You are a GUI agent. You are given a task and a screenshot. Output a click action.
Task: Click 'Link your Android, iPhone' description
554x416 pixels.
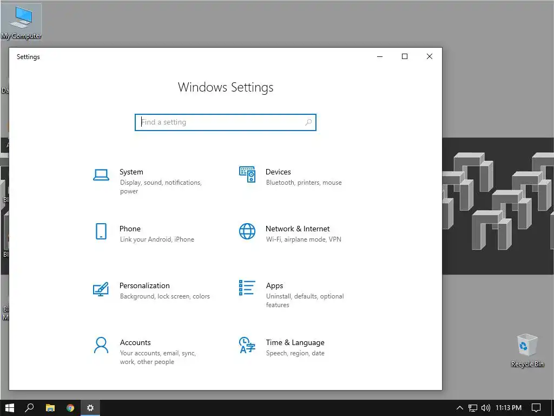point(157,239)
